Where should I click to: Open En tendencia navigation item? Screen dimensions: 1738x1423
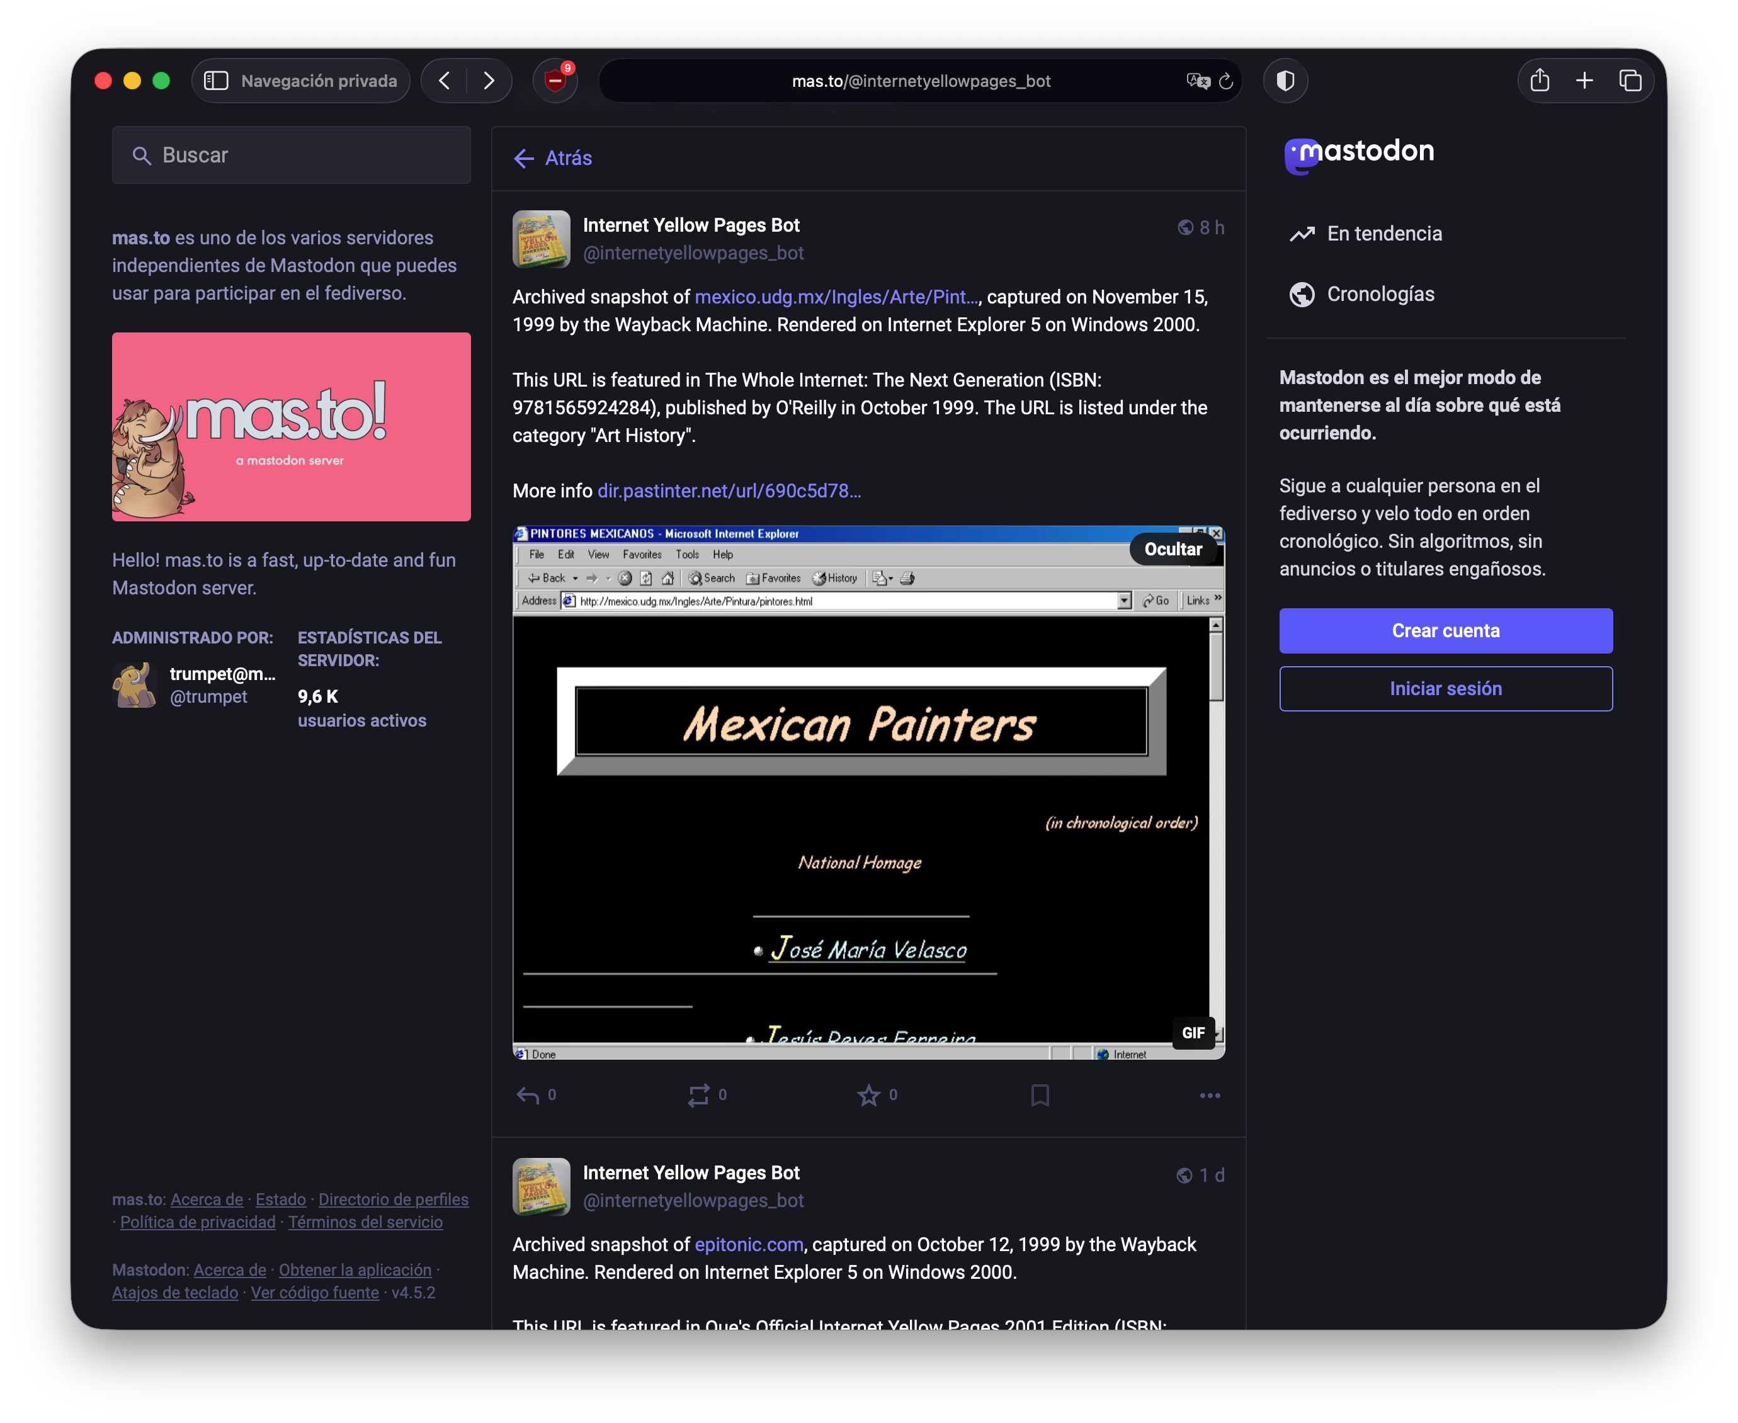point(1384,234)
